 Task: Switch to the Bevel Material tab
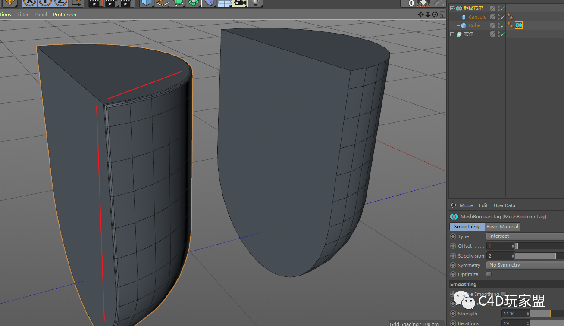pos(502,227)
